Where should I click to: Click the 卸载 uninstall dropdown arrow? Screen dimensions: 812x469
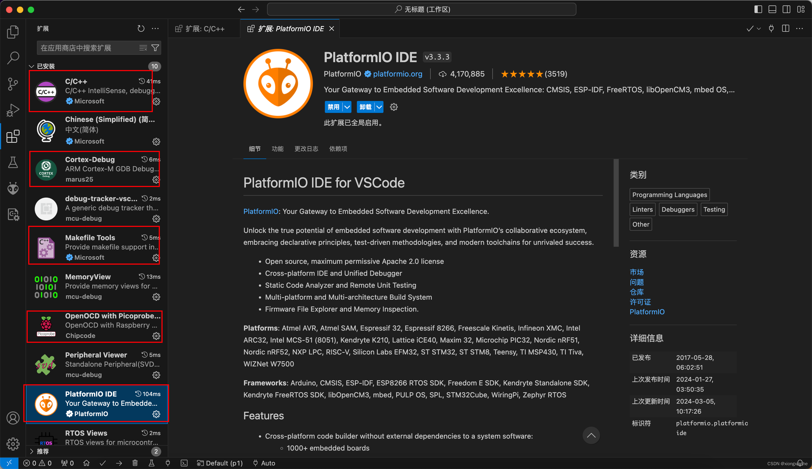[x=379, y=107]
